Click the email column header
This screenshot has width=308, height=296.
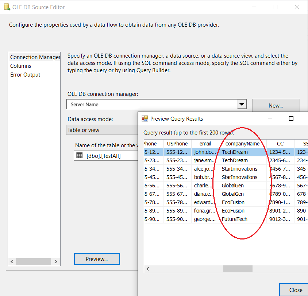tap(205, 144)
